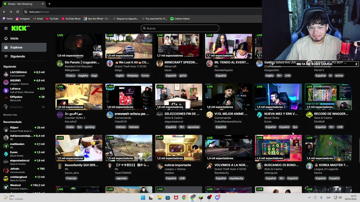The height and width of the screenshot is (202, 360).
Task: Open the Twitch bookmark
Action: pyautogui.click(x=8, y=19)
